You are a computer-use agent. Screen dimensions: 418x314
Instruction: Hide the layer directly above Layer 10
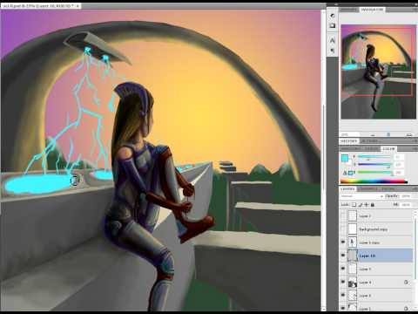click(x=343, y=242)
